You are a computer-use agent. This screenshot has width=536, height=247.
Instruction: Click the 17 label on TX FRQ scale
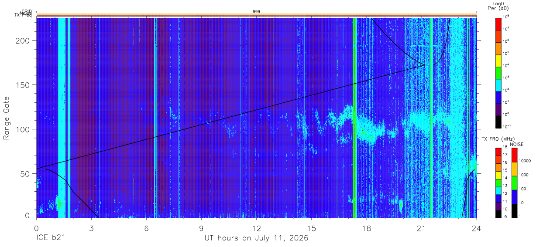point(506,155)
